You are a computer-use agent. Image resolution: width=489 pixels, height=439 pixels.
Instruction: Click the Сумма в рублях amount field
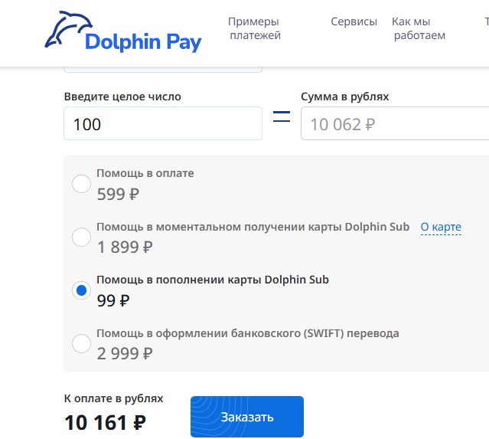pyautogui.click(x=394, y=124)
